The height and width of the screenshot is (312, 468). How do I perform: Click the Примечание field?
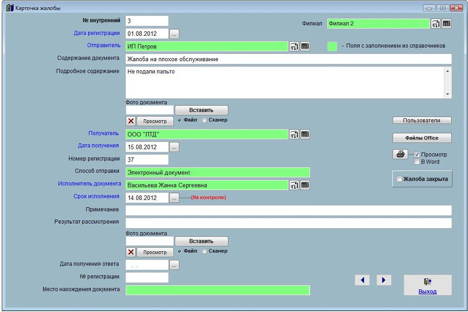289,210
